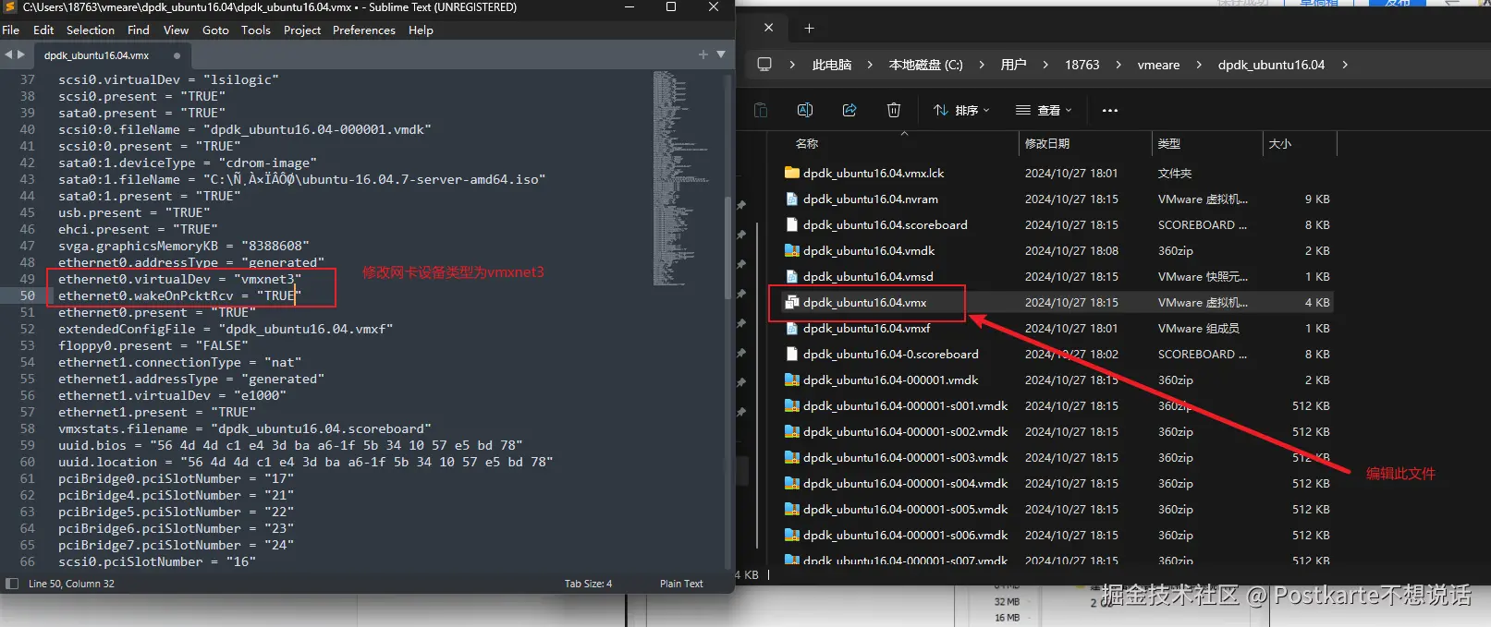Click line number 56 in the gutter
Viewport: 1491px width, 627px height.
click(27, 395)
